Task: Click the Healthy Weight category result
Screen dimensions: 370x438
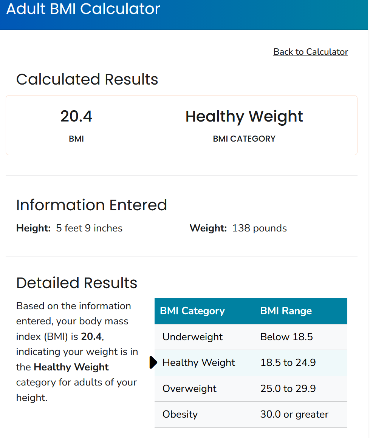Action: point(244,116)
